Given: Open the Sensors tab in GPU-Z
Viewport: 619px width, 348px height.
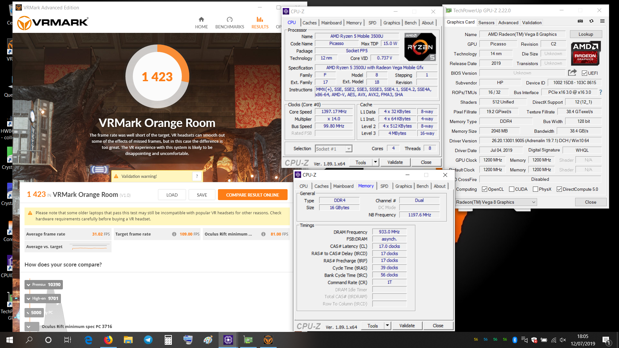Looking at the screenshot, I should coord(486,22).
